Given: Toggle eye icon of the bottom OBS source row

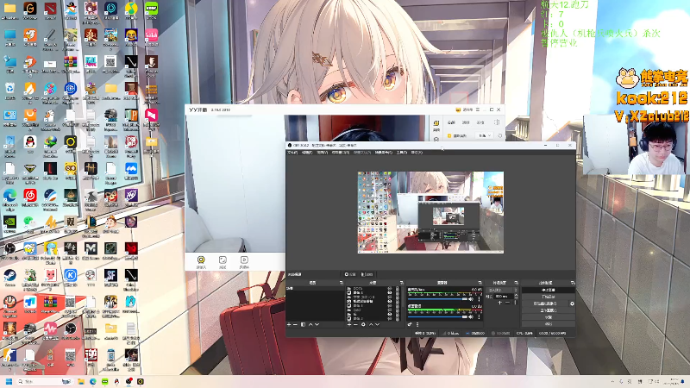Looking at the screenshot, I should point(390,318).
